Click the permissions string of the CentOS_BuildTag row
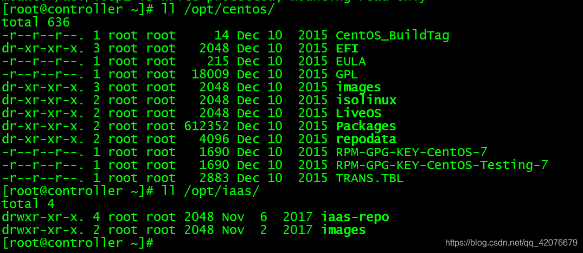 point(43,36)
